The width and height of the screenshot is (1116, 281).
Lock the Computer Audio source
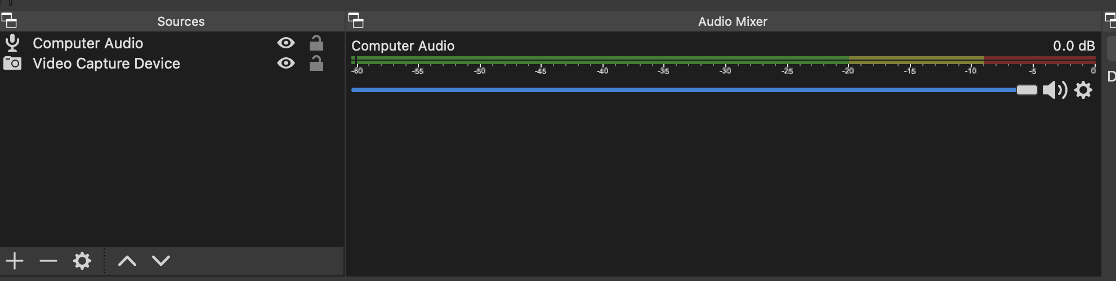pos(316,43)
